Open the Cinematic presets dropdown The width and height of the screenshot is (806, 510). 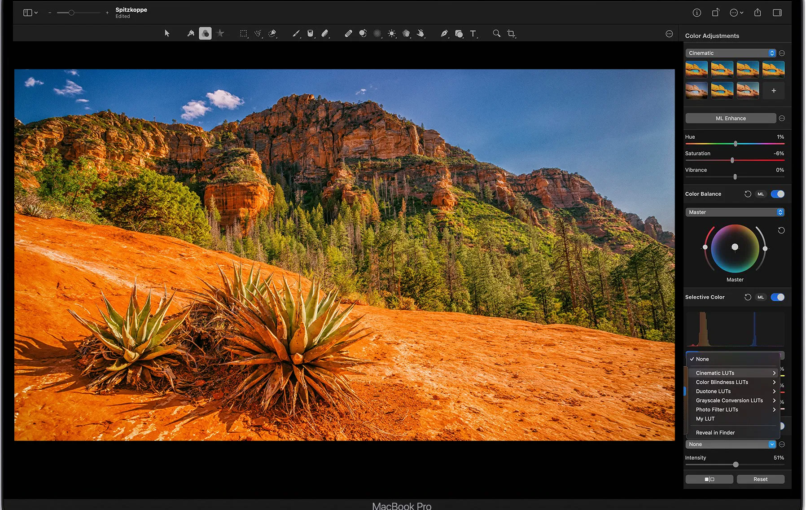tap(731, 53)
